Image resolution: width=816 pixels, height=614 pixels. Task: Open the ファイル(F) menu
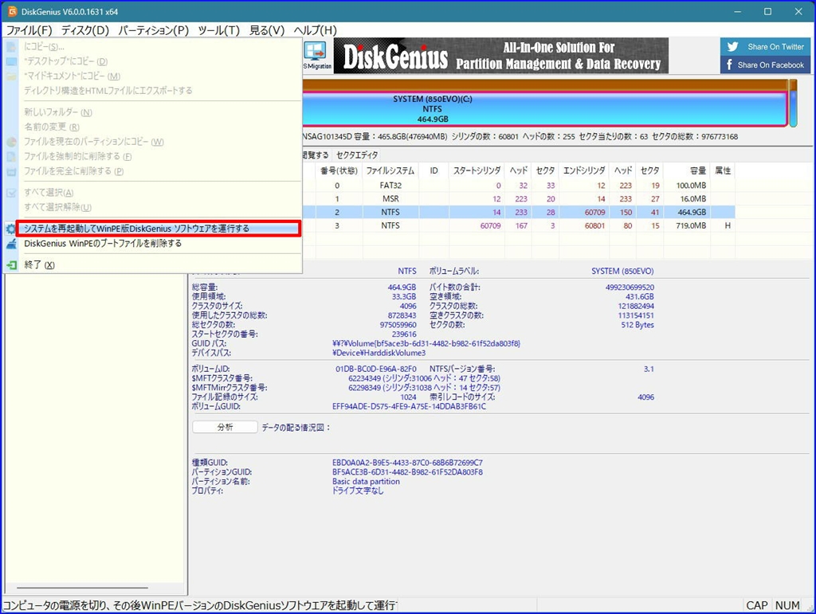click(x=29, y=30)
